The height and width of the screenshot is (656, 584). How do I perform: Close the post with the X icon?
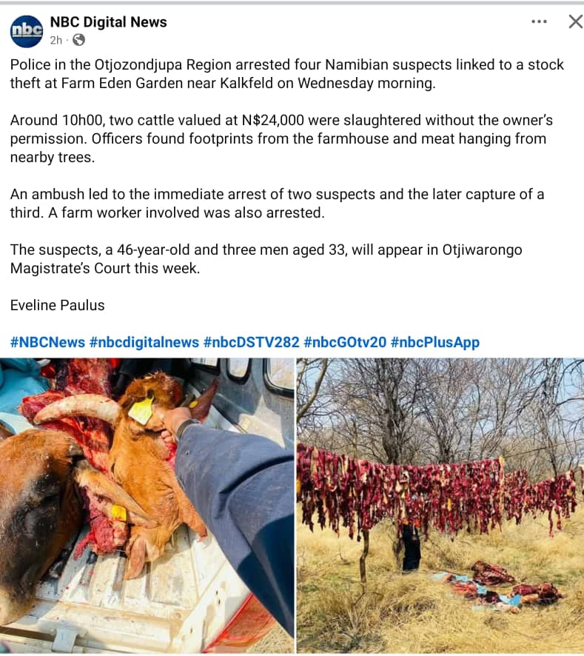point(576,21)
